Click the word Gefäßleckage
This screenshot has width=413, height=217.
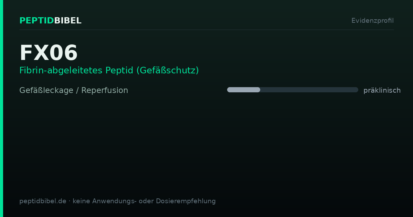point(46,91)
